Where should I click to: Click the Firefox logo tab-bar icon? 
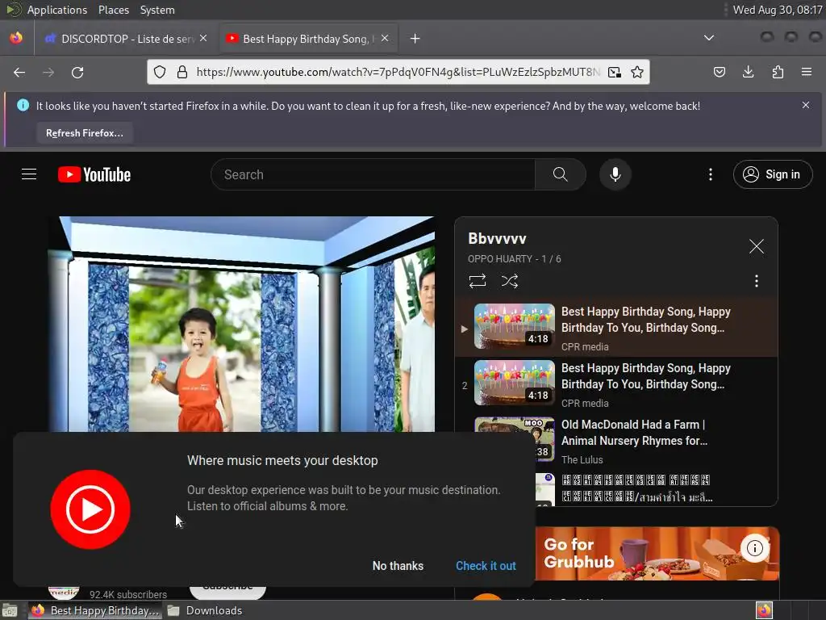(16, 38)
